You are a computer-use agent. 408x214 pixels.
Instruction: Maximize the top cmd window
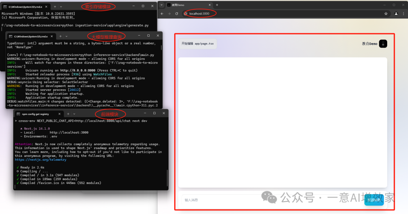pos(143,6)
